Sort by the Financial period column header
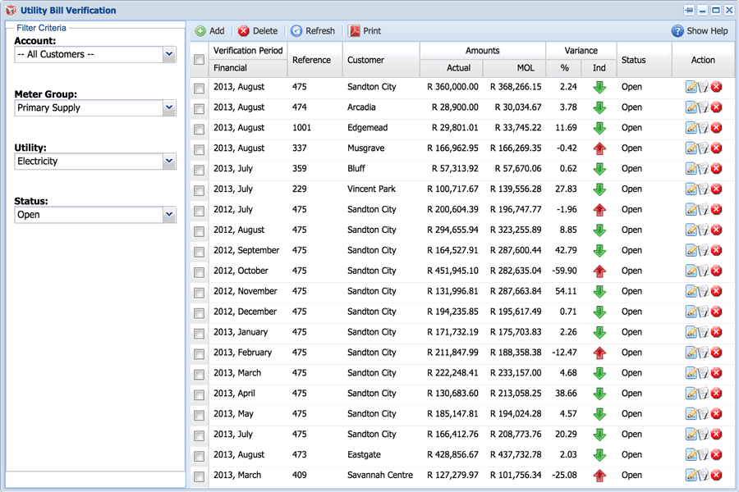739x492 pixels. pos(248,68)
